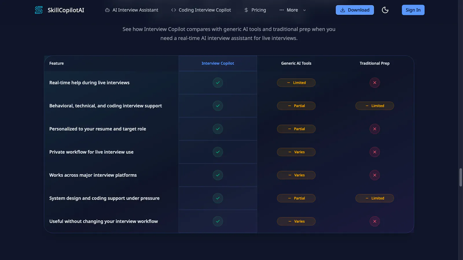Image resolution: width=463 pixels, height=260 pixels.
Task: Open the SkillCopilotAI home link text
Action: [66, 10]
